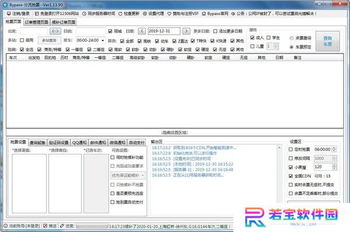Sort by 二等座 column header
Screen dimensions: 350x232
click(x=118, y=58)
